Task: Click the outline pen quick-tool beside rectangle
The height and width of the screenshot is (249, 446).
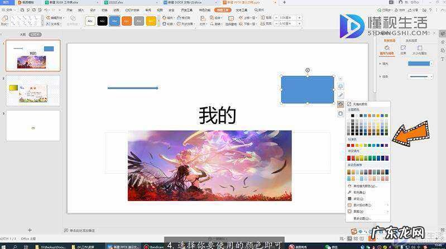Action: point(341,95)
